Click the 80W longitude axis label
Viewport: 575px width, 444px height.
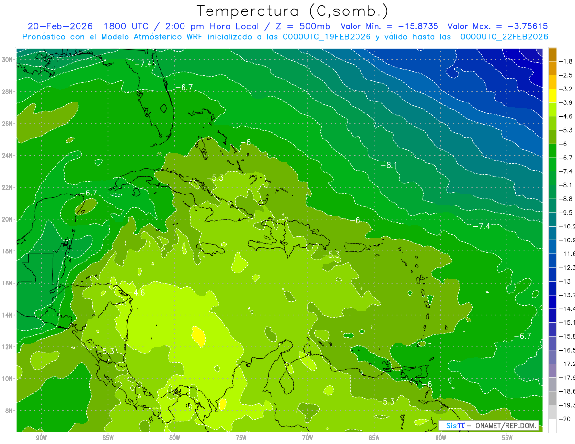(x=174, y=438)
